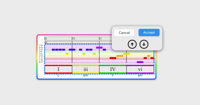Viewport: 200px width, 105px height.
Task: Click the first blue G note in measure 9
Action: [x=53, y=50]
